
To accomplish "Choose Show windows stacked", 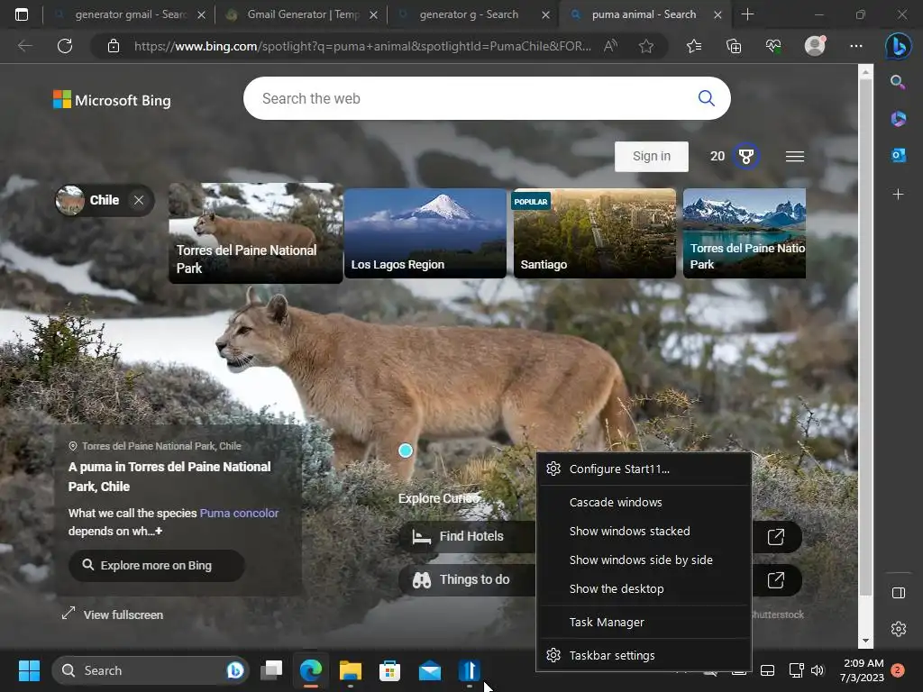I will pos(643,531).
